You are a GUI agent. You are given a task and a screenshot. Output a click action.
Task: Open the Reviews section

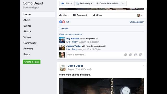(28, 49)
